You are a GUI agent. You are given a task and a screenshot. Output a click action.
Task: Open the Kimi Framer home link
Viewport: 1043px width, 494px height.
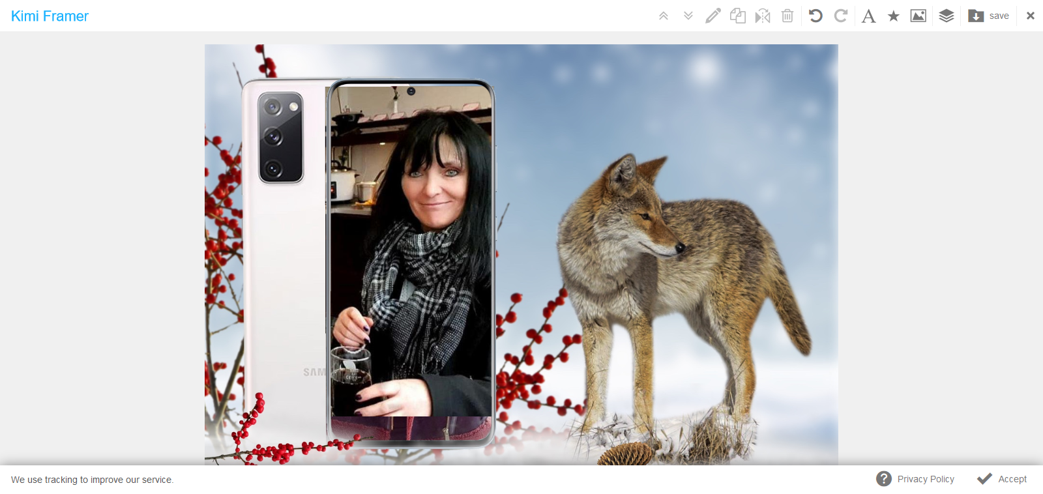click(x=50, y=16)
